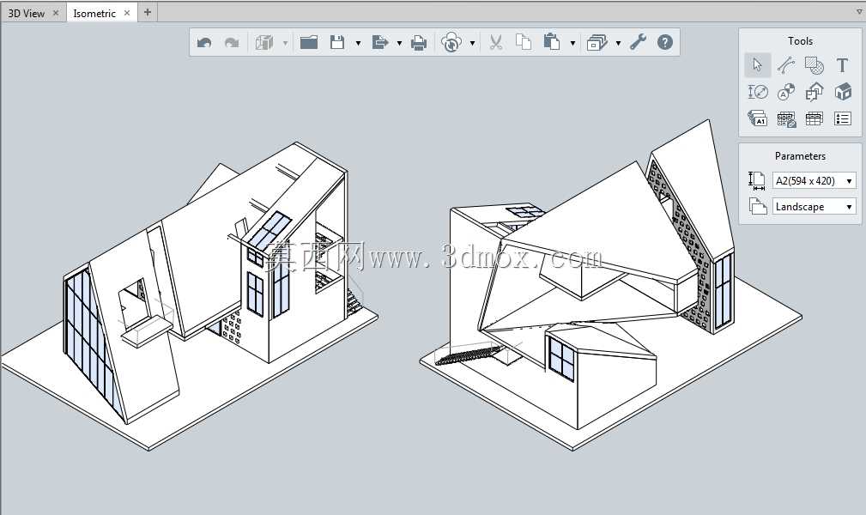Click the Copy icon
The image size is (866, 515).
523,42
